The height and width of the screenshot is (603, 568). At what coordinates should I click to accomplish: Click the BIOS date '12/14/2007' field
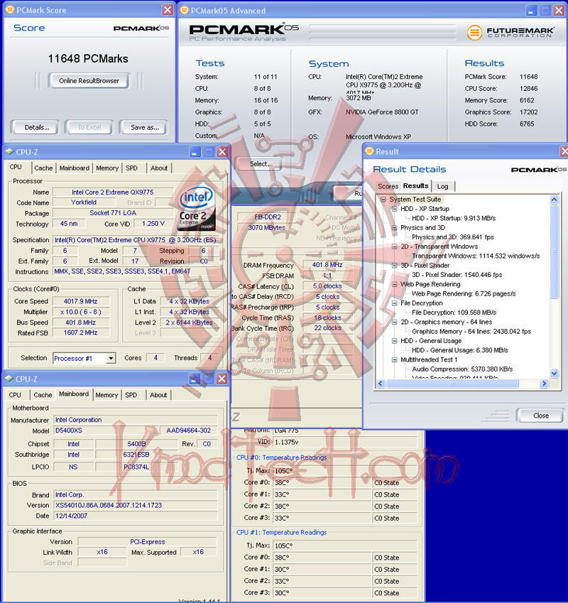coord(136,516)
